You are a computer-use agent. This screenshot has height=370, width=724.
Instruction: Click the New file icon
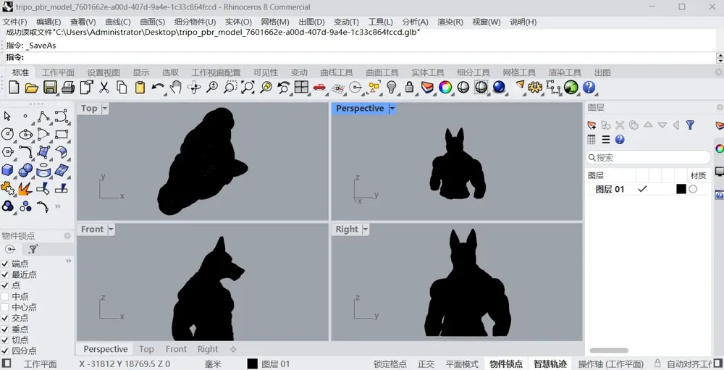click(x=14, y=87)
